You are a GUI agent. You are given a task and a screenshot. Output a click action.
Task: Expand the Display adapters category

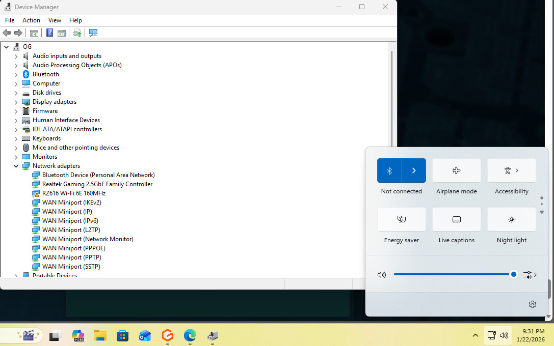tap(16, 102)
